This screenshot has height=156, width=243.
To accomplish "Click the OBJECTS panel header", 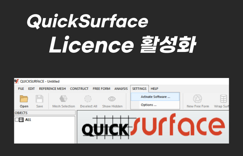I will pos(45,113).
